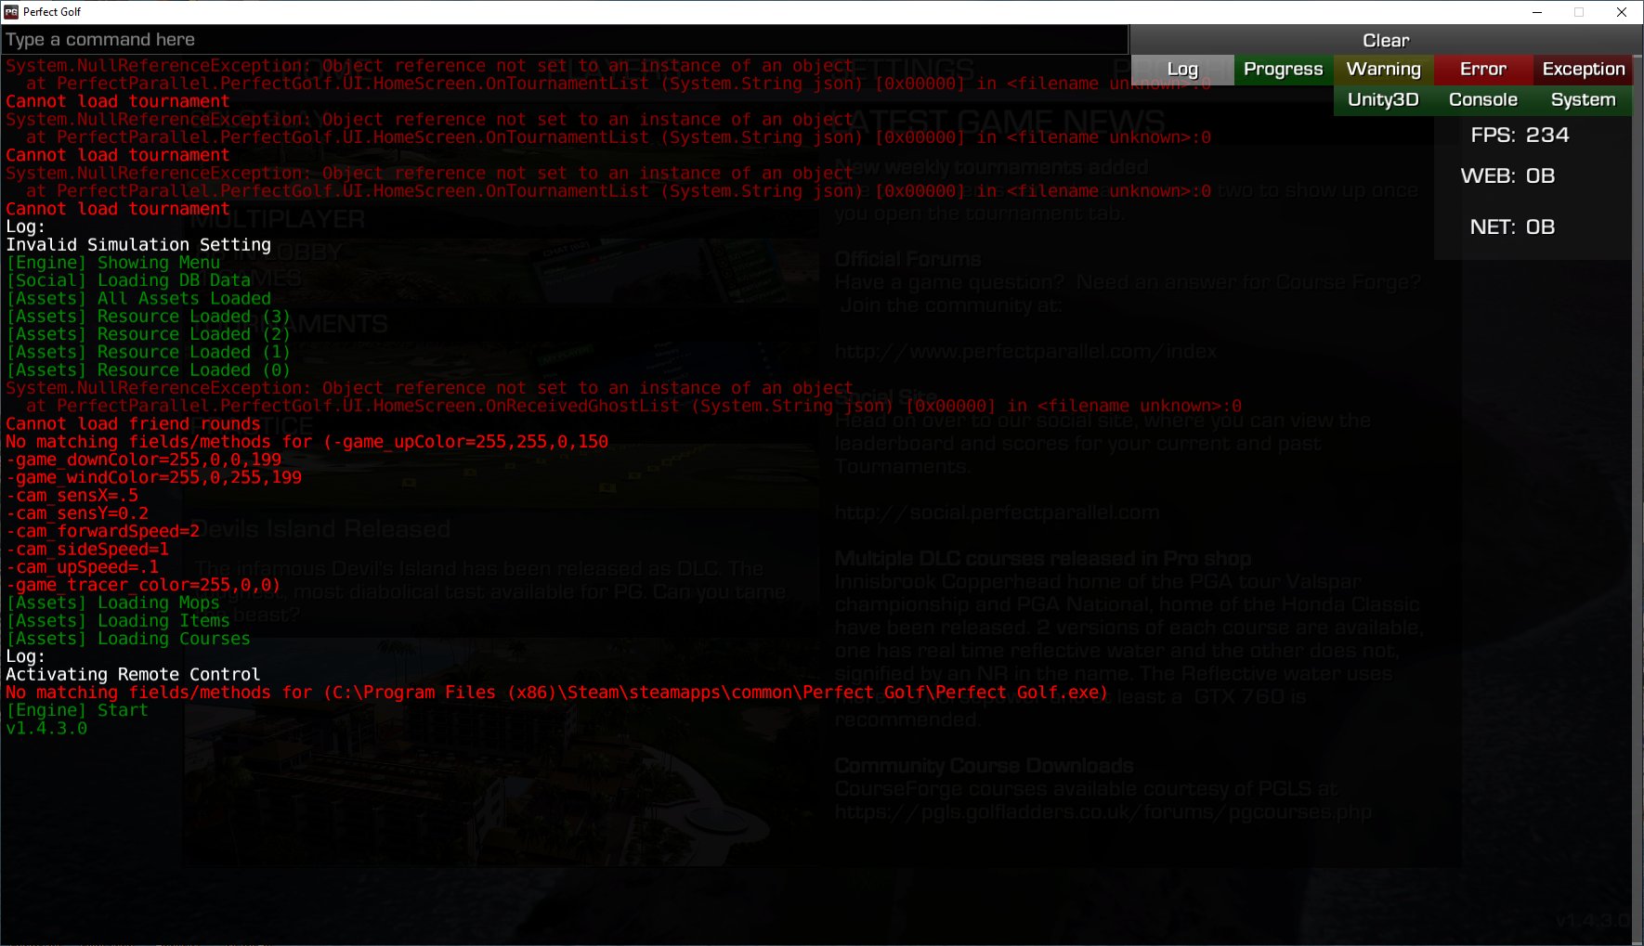Image resolution: width=1644 pixels, height=946 pixels.
Task: Select the Perfect Golf.exe path error line
Action: coord(557,693)
